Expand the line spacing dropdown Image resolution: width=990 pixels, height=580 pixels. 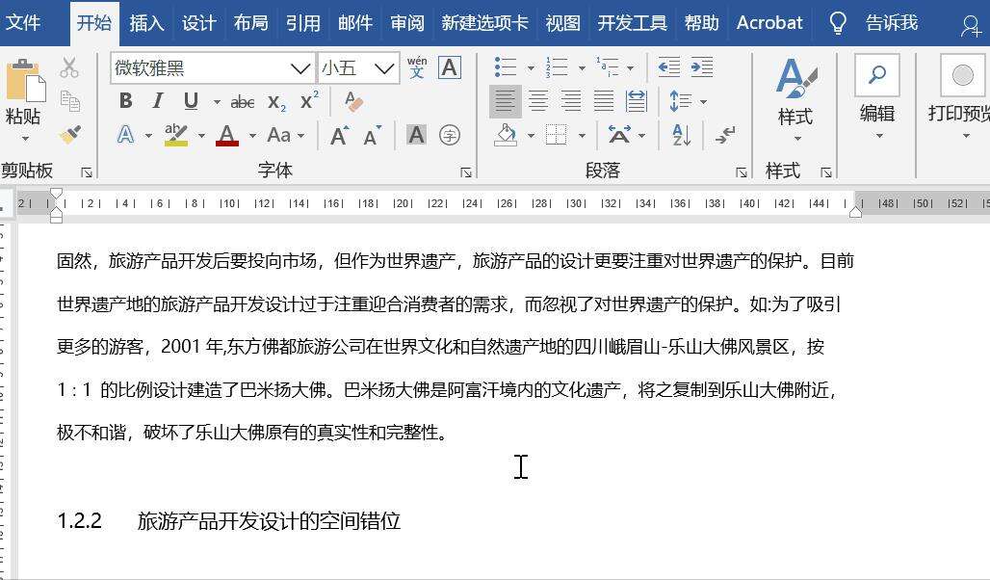[x=703, y=102]
